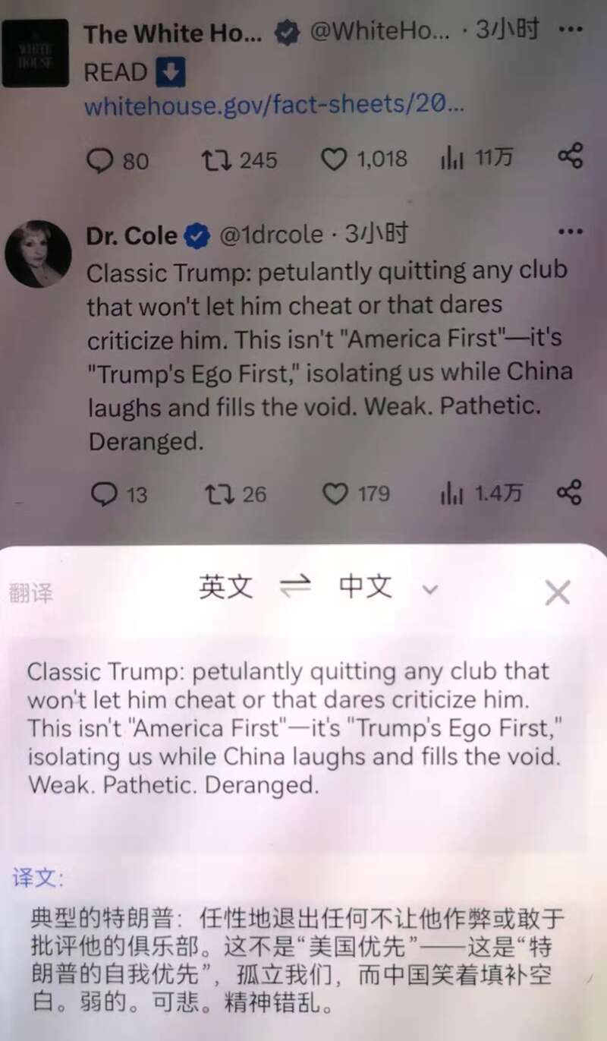Open the @1drcole profile handle
Image resolution: width=607 pixels, height=1041 pixels.
pos(271,235)
